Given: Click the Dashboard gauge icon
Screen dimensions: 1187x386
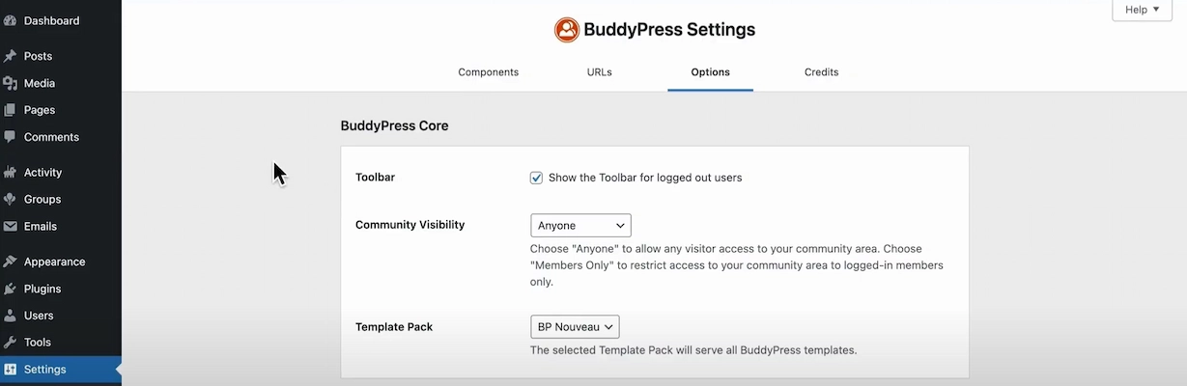Looking at the screenshot, I should (11, 20).
